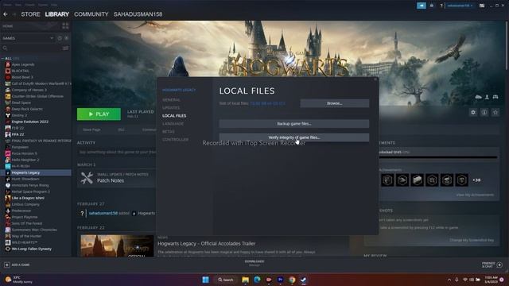Click the library search field
This screenshot has height=286, width=509.
[32, 48]
